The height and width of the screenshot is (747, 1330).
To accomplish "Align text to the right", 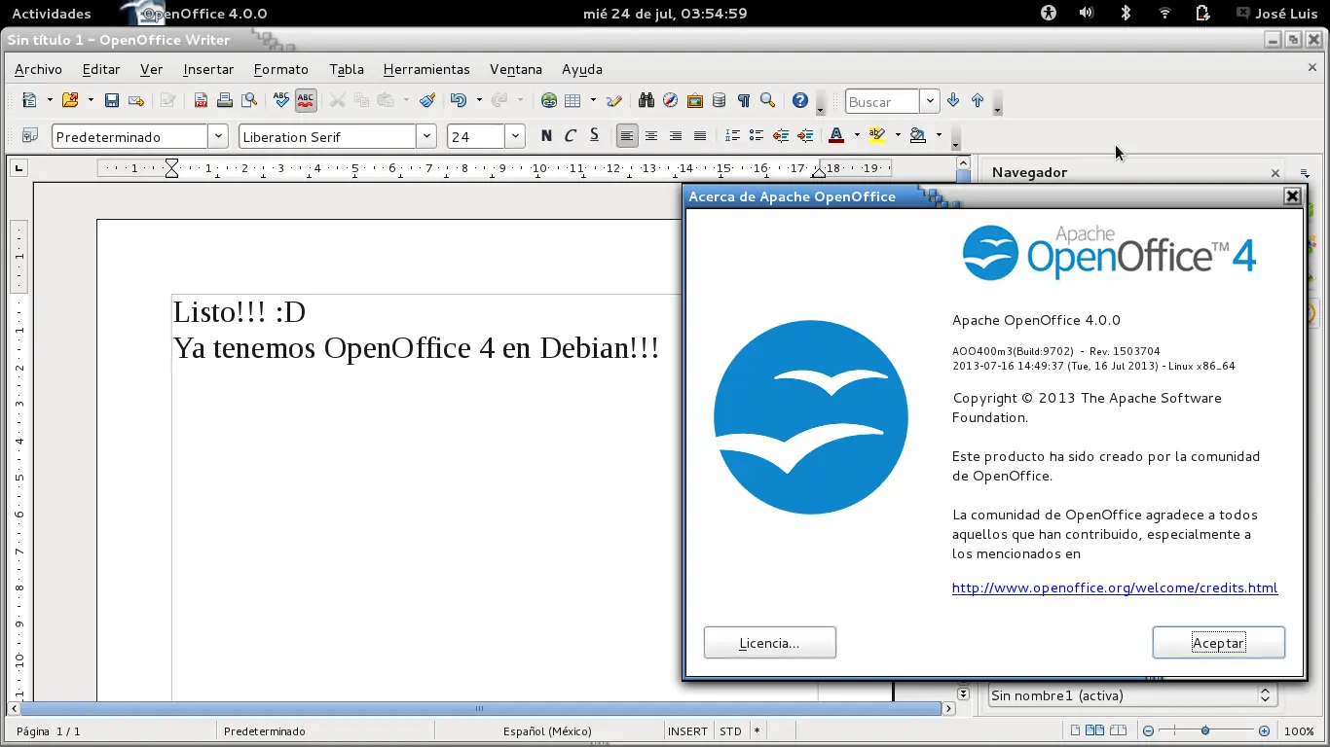I will click(x=676, y=136).
